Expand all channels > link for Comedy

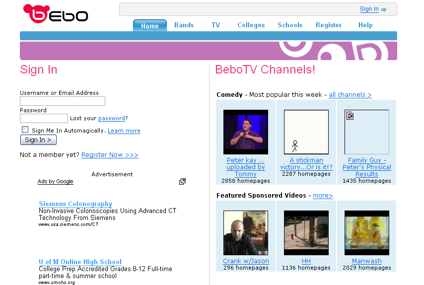[x=350, y=95]
